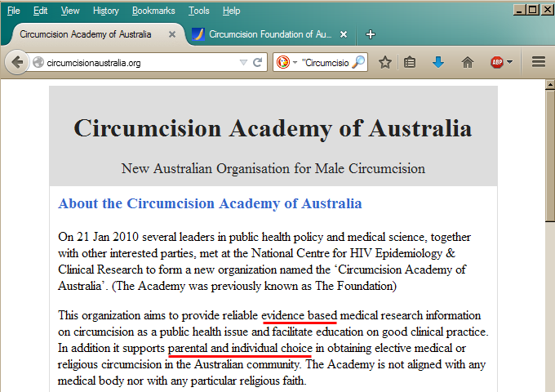555x392 pixels.
Task: Expand the Adblock Plus dropdown arrow
Action: pyautogui.click(x=509, y=62)
